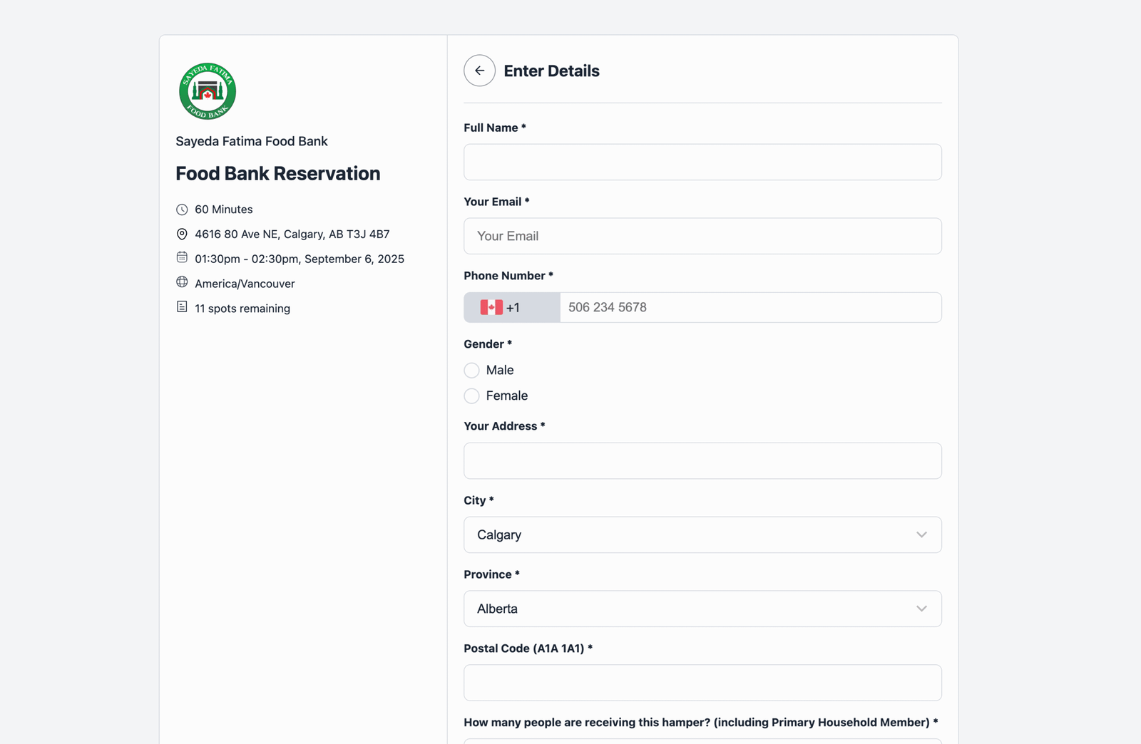This screenshot has width=1141, height=744.
Task: Click the back arrow button
Action: 479,71
